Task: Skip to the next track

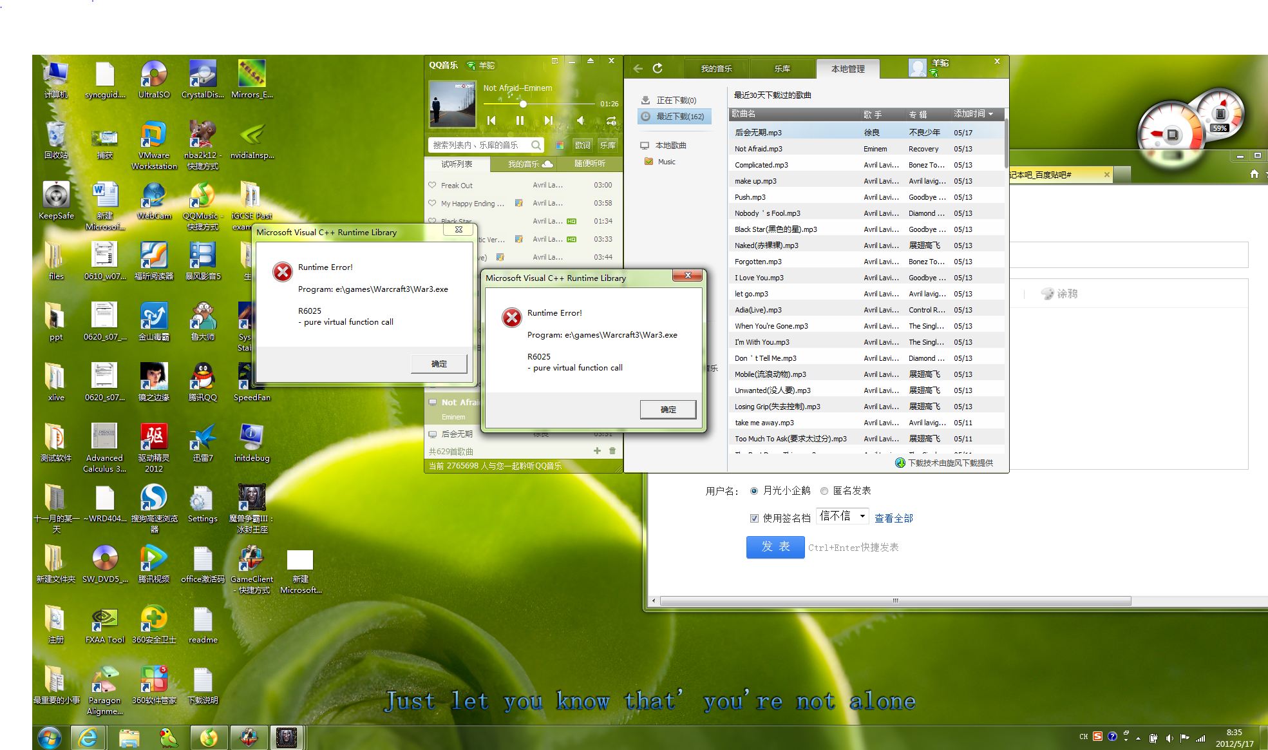Action: (548, 120)
